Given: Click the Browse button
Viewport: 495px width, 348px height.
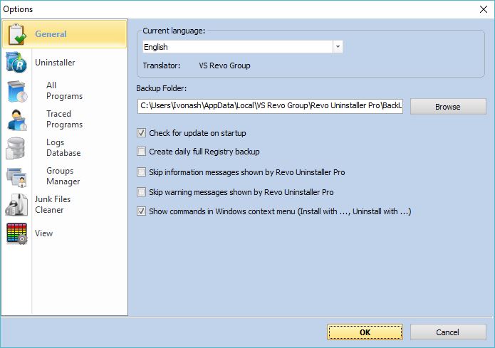Looking at the screenshot, I should 448,107.
